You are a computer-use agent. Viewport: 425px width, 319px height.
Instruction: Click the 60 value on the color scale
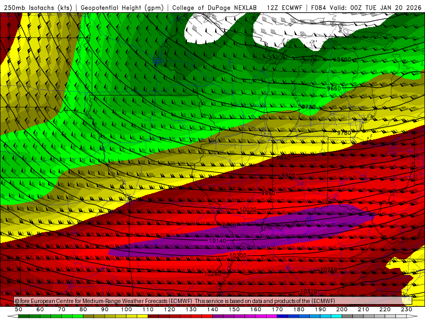point(40,309)
